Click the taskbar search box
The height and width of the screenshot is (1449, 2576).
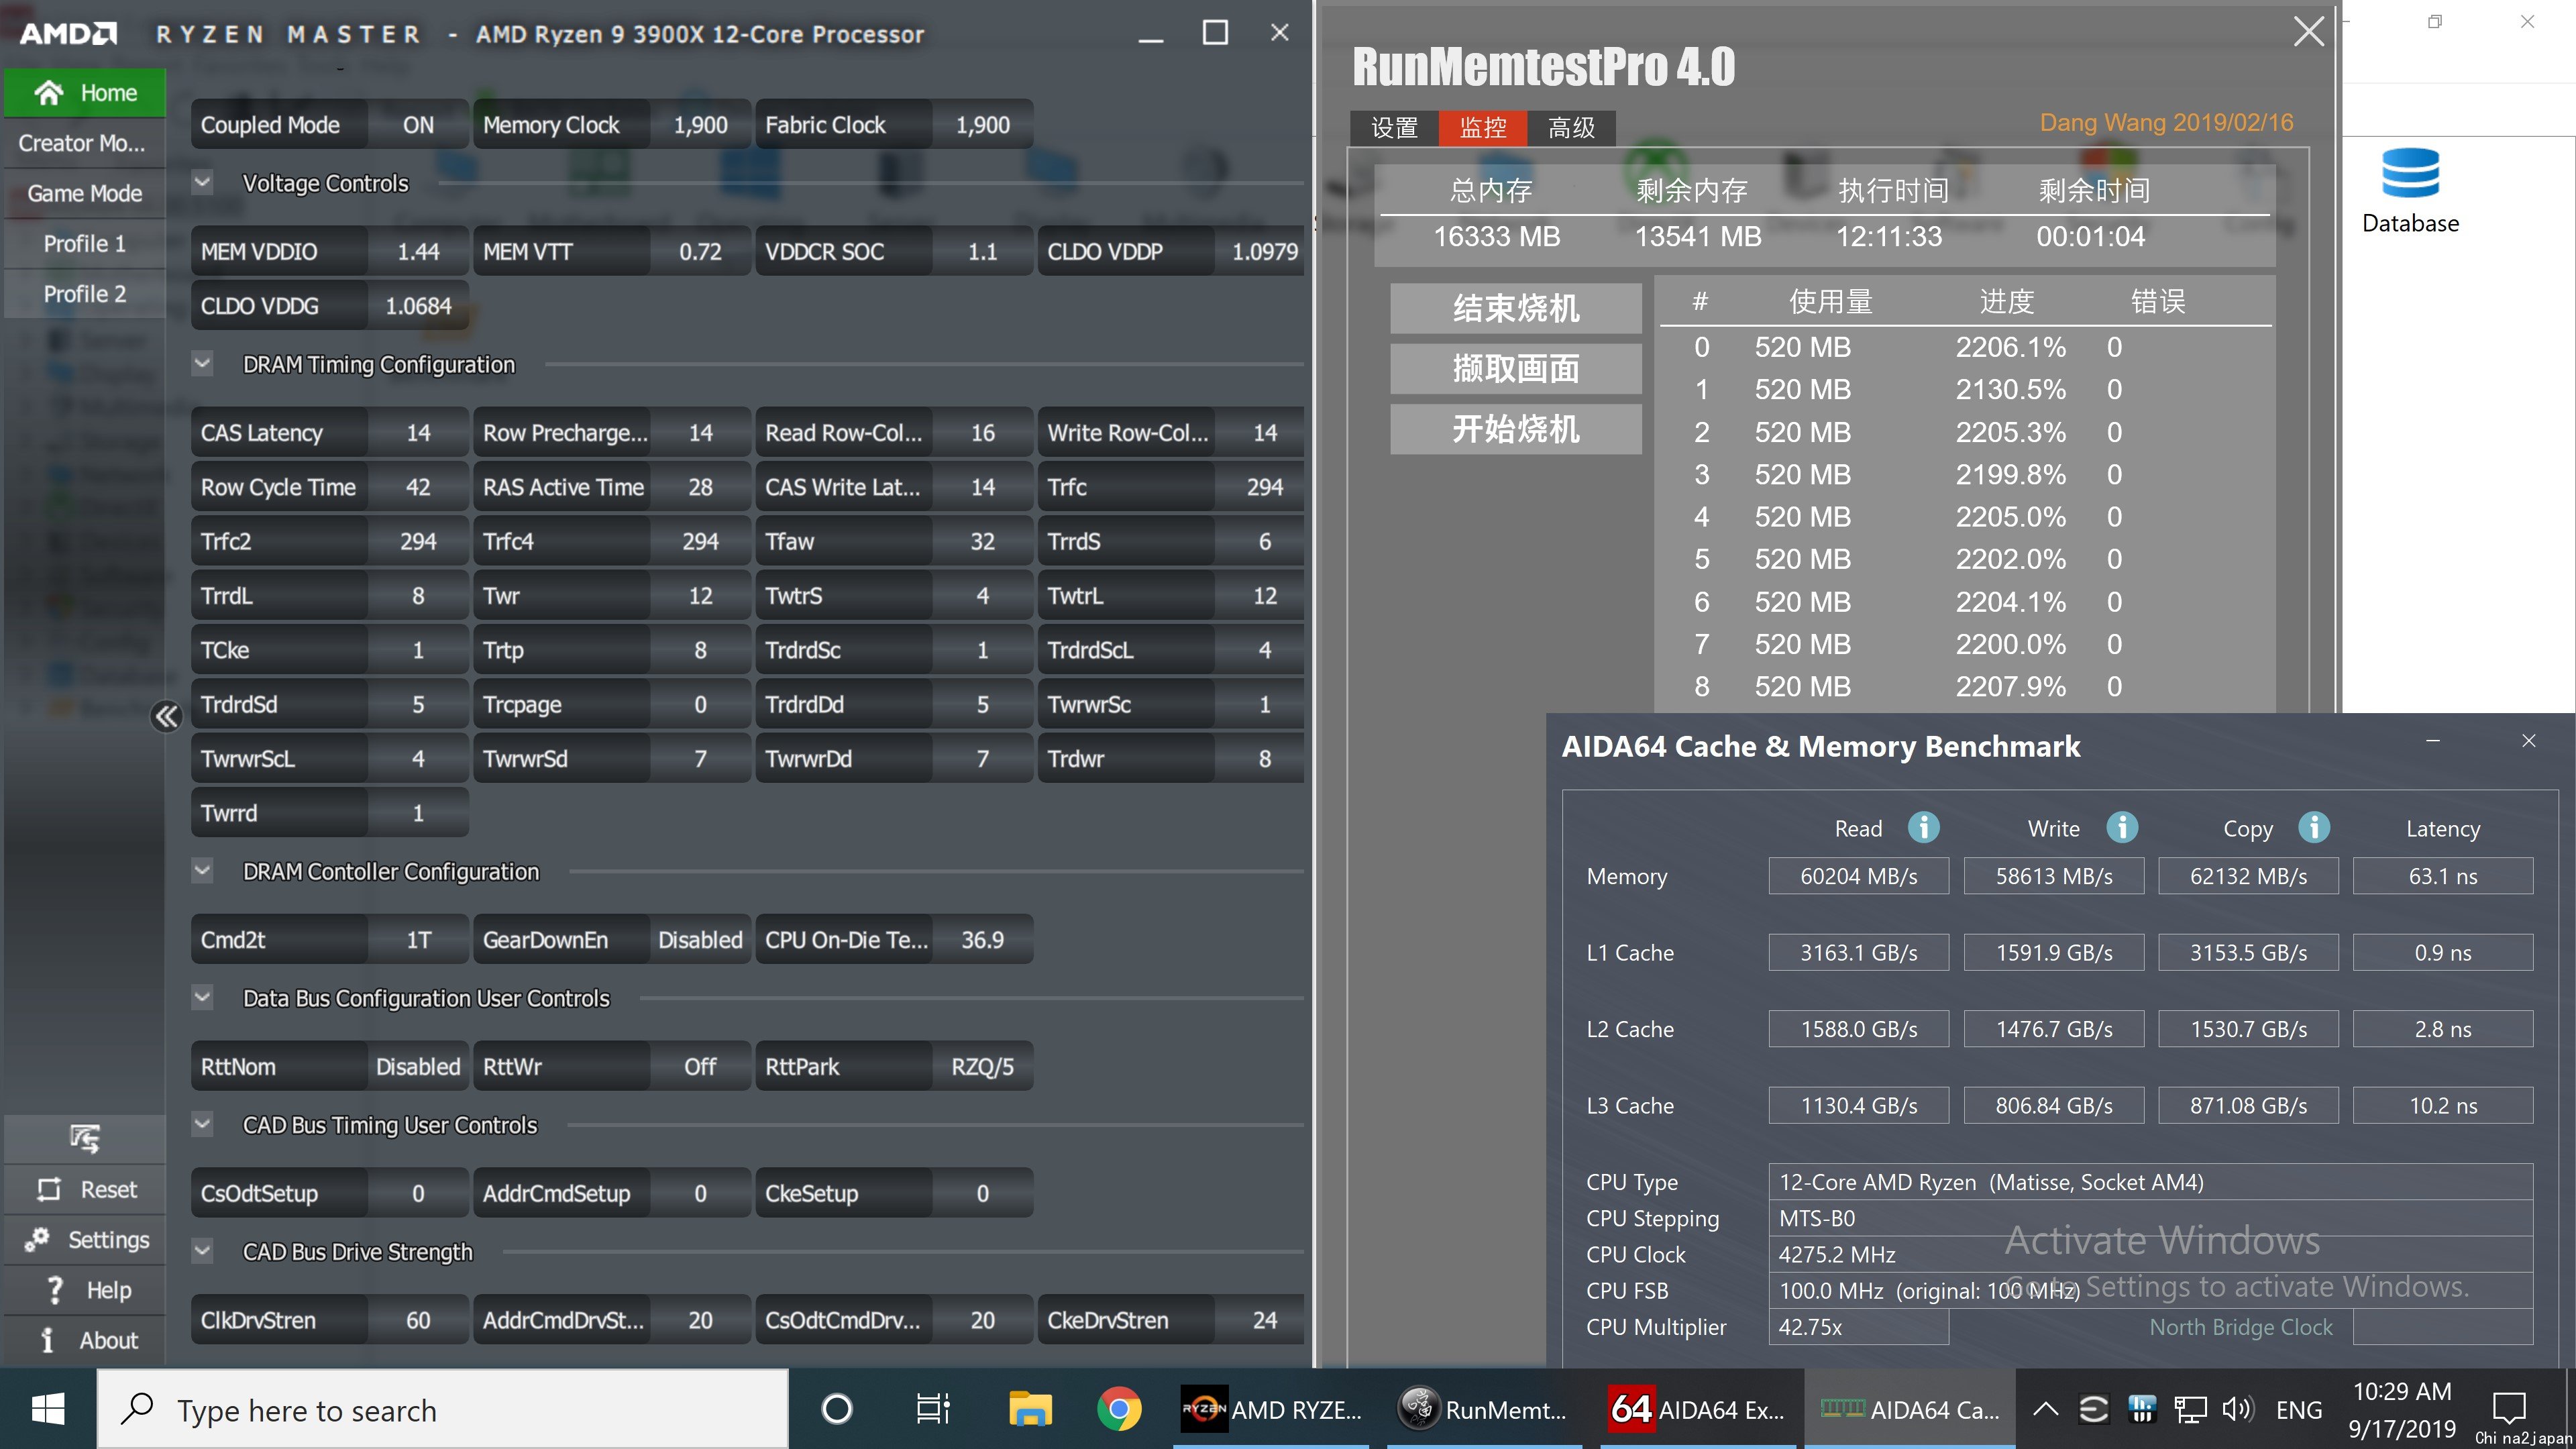pyautogui.click(x=442, y=1409)
